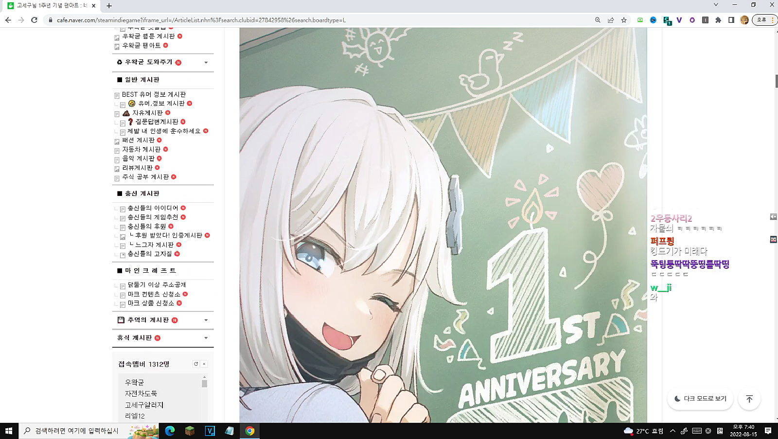Expand the 휴식 게시판 section
The width and height of the screenshot is (778, 439).
coord(206,338)
